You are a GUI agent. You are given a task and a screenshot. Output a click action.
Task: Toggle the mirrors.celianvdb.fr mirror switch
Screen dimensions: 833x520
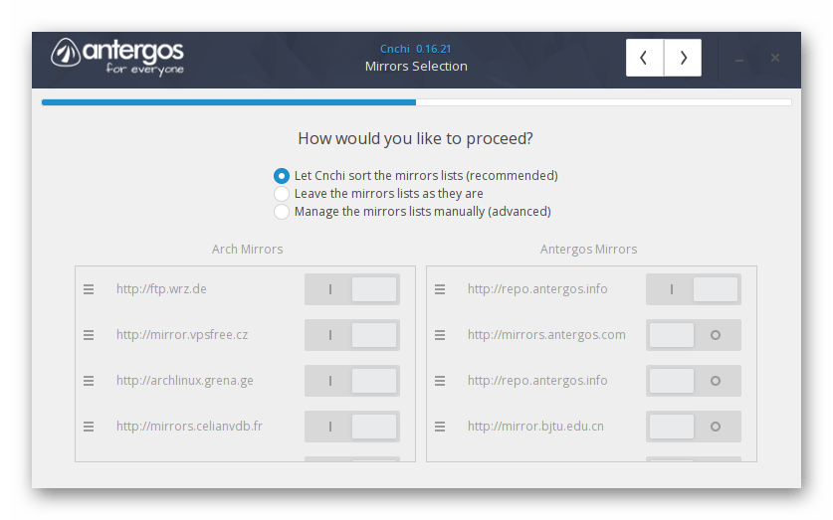pos(352,427)
